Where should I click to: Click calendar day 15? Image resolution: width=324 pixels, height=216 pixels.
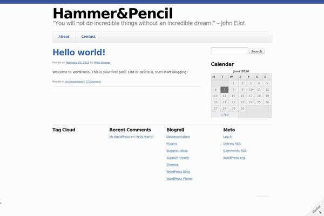[x=233, y=96]
